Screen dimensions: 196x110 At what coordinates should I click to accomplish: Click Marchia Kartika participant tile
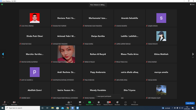click(35, 54)
